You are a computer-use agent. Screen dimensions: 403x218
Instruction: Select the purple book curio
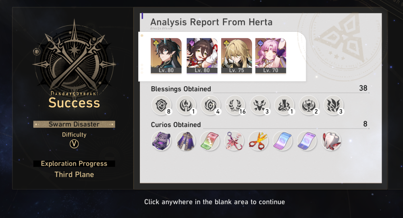click(162, 141)
